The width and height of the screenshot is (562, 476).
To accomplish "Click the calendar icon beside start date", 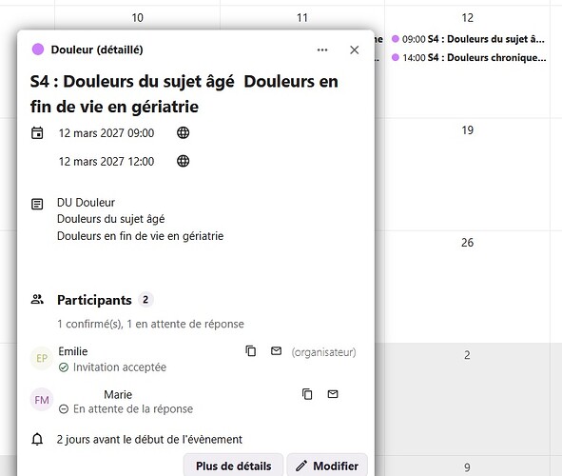I will tap(37, 132).
